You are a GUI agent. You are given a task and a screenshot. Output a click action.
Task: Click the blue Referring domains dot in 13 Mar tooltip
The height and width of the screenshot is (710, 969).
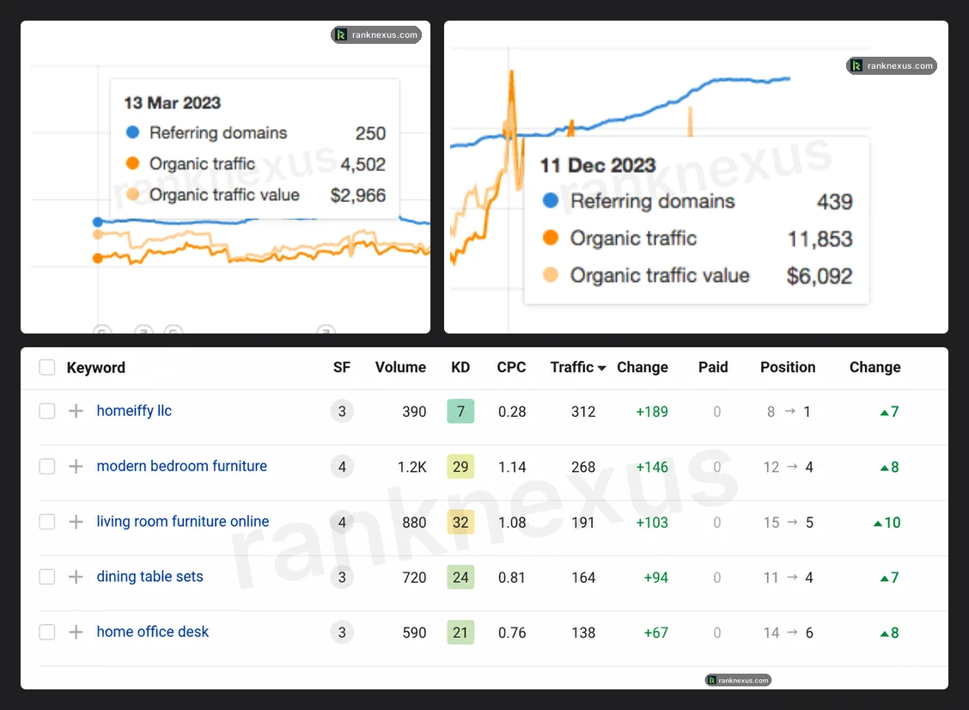pos(132,132)
